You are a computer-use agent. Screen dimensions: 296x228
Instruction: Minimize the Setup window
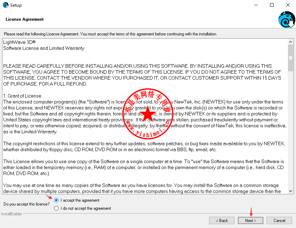[x=256, y=5]
